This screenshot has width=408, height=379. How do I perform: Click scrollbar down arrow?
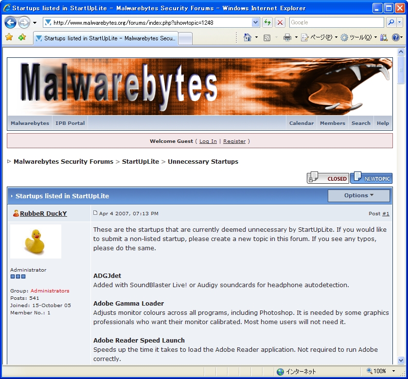(x=401, y=360)
